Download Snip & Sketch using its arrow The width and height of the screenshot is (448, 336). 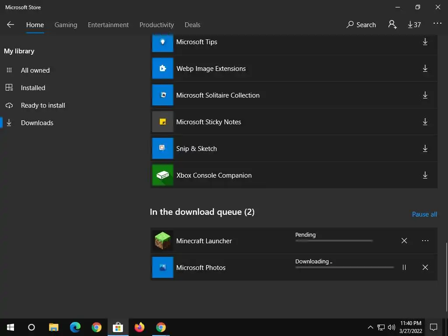pyautogui.click(x=425, y=148)
